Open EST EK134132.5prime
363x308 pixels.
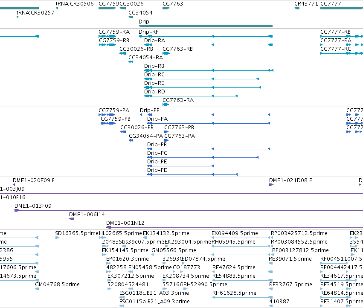(x=166, y=233)
